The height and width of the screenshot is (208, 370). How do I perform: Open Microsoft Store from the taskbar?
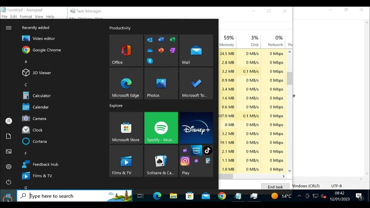(x=189, y=196)
